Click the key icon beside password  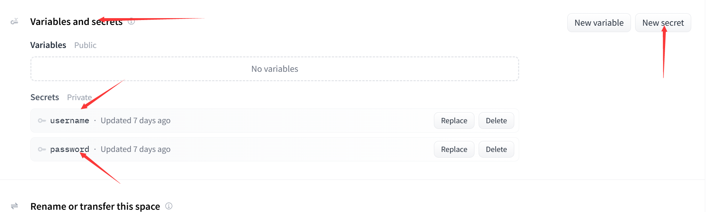42,149
